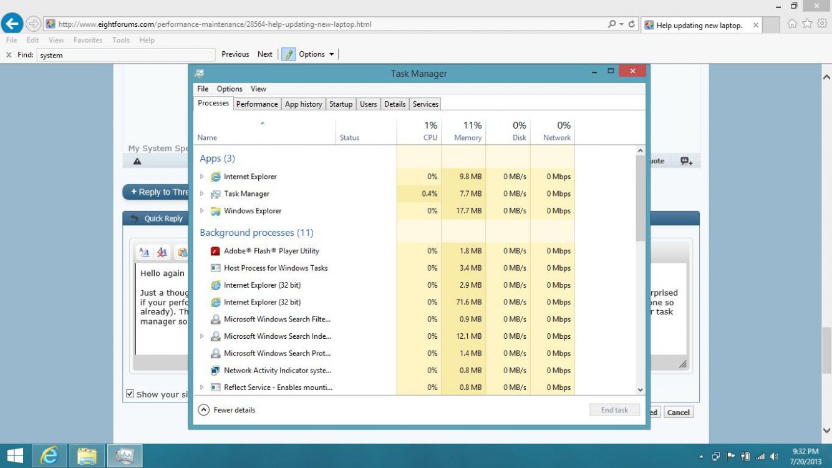
Task: Show hidden tray icons arrow
Action: [x=702, y=457]
